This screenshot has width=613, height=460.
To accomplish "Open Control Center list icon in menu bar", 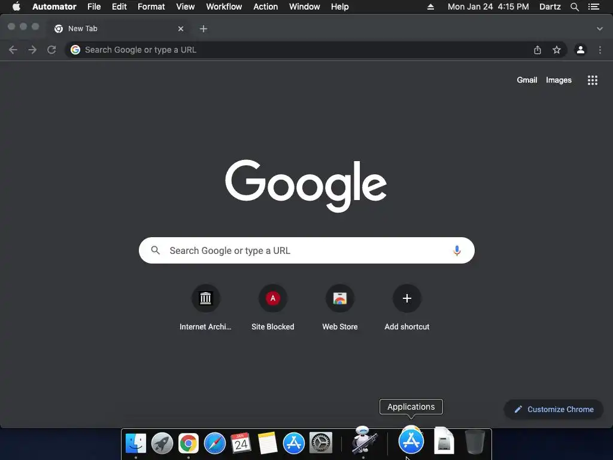I will [x=594, y=7].
